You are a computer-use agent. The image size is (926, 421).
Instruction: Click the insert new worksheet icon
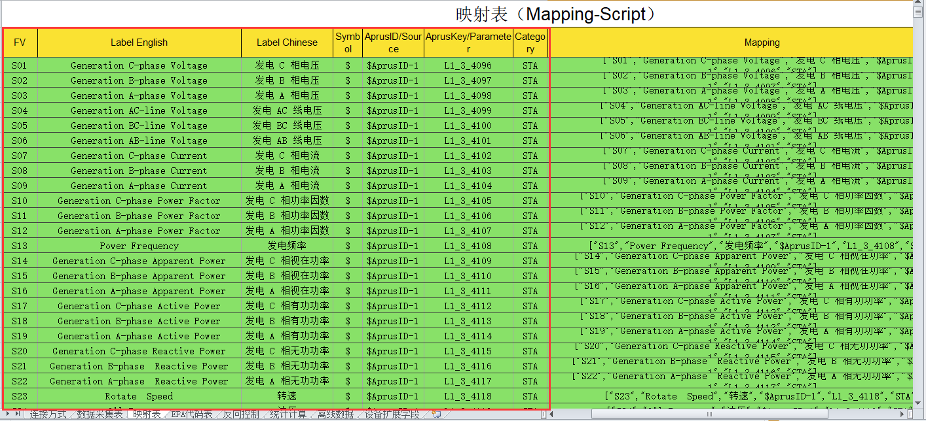[x=436, y=414]
